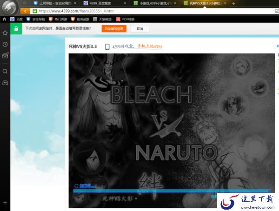Open the gamepad icon in left sidebar
This screenshot has width=279, height=211.
(5, 83)
